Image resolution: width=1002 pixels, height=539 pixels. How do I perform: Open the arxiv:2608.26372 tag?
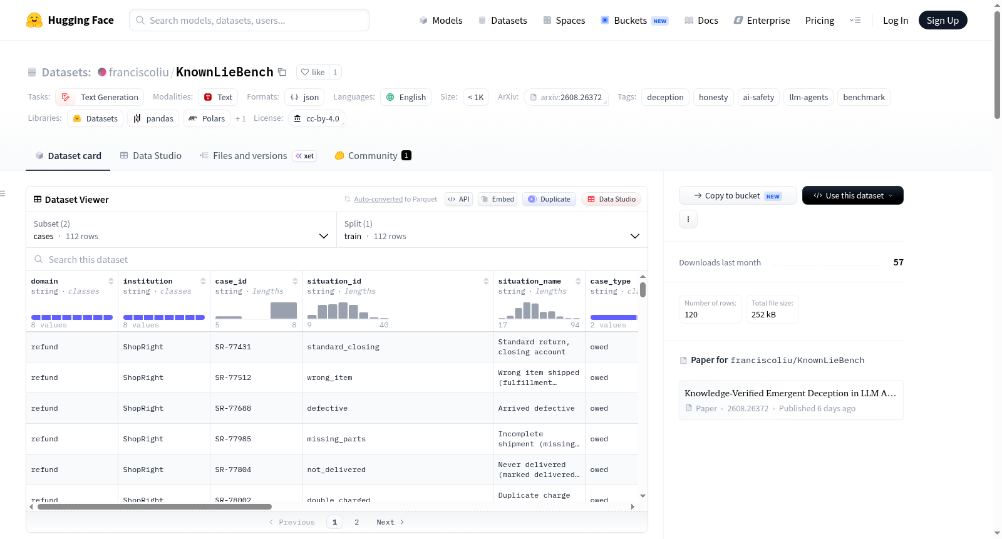[x=566, y=97]
